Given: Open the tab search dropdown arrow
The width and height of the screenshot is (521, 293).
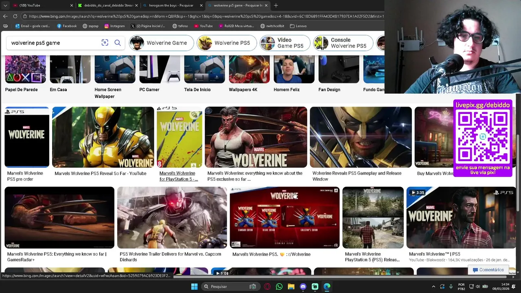Looking at the screenshot, I should [5, 5].
